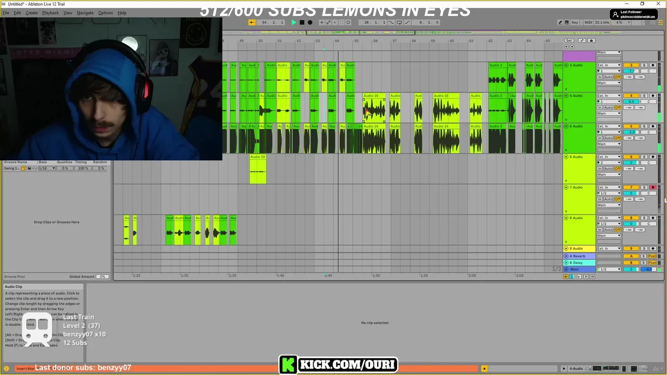
Task: Open the Edit menu
Action: tap(17, 12)
